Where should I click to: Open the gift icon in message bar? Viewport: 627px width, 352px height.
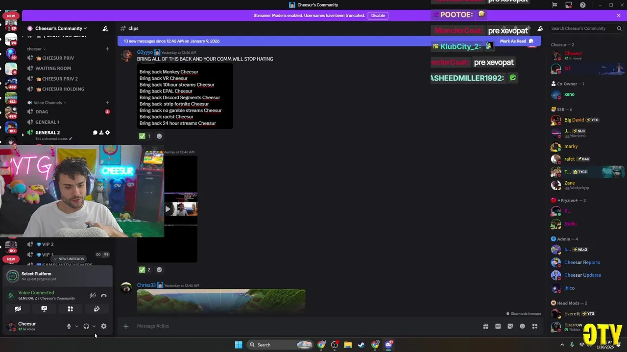pyautogui.click(x=485, y=326)
